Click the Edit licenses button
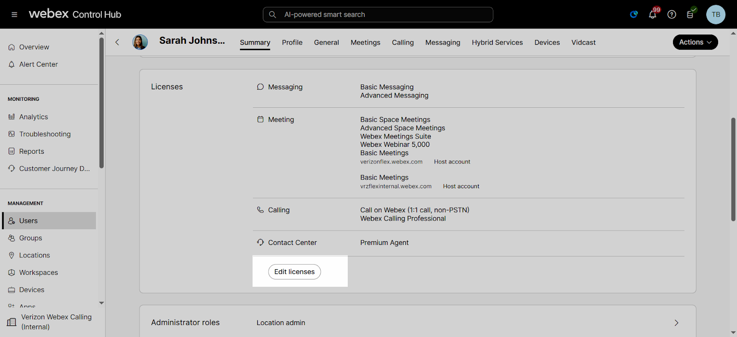The image size is (737, 337). (294, 272)
